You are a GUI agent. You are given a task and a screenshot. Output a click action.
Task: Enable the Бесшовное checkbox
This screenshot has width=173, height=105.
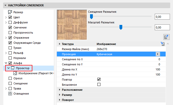[x=99, y=84]
